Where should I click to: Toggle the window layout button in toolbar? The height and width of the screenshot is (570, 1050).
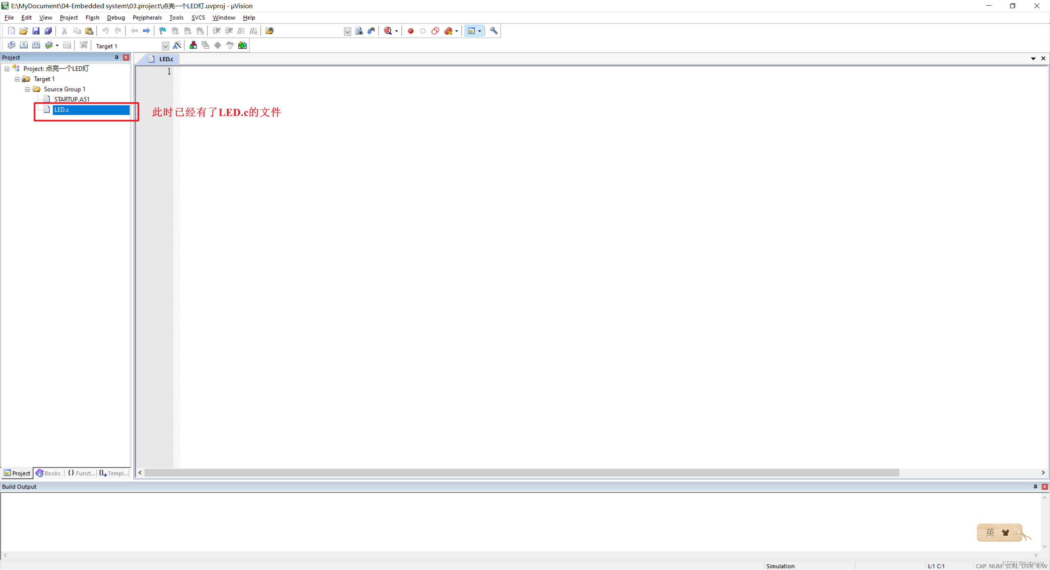tap(471, 31)
